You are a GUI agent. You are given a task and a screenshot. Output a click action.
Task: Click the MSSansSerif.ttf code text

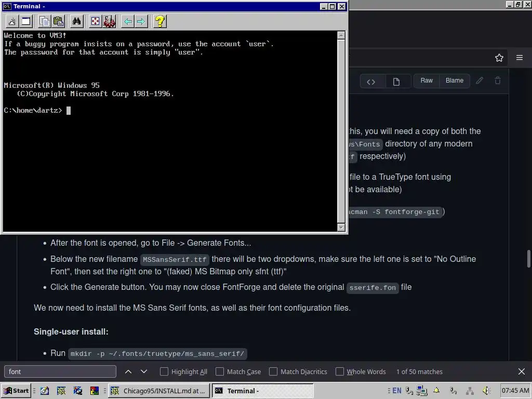175,260
